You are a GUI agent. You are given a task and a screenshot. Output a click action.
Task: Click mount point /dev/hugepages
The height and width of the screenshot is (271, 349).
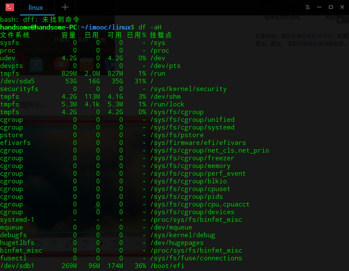(177, 243)
